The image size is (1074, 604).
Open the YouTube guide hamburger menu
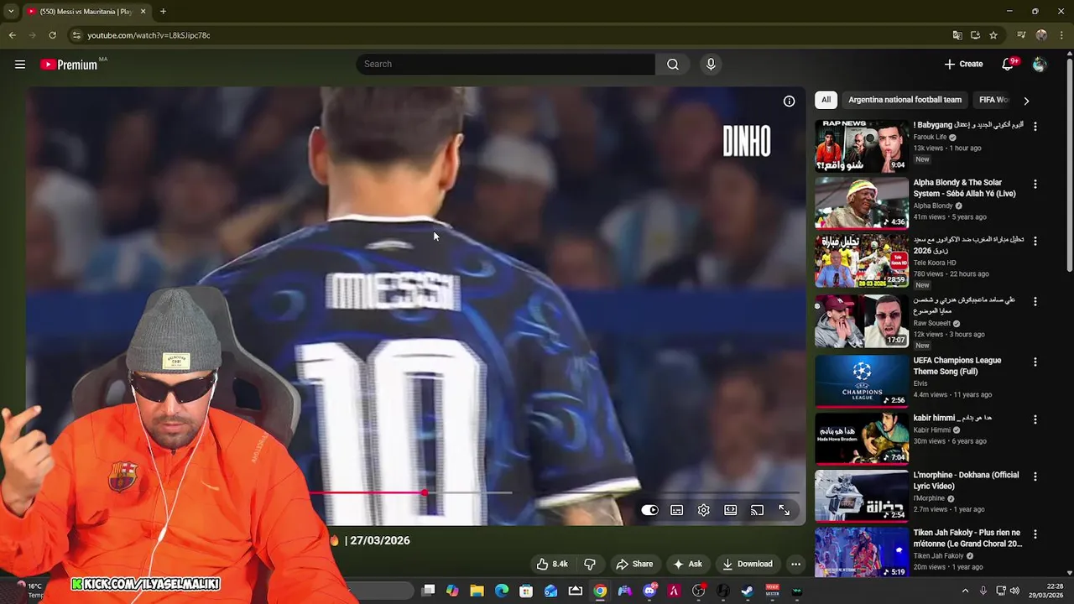click(x=20, y=65)
